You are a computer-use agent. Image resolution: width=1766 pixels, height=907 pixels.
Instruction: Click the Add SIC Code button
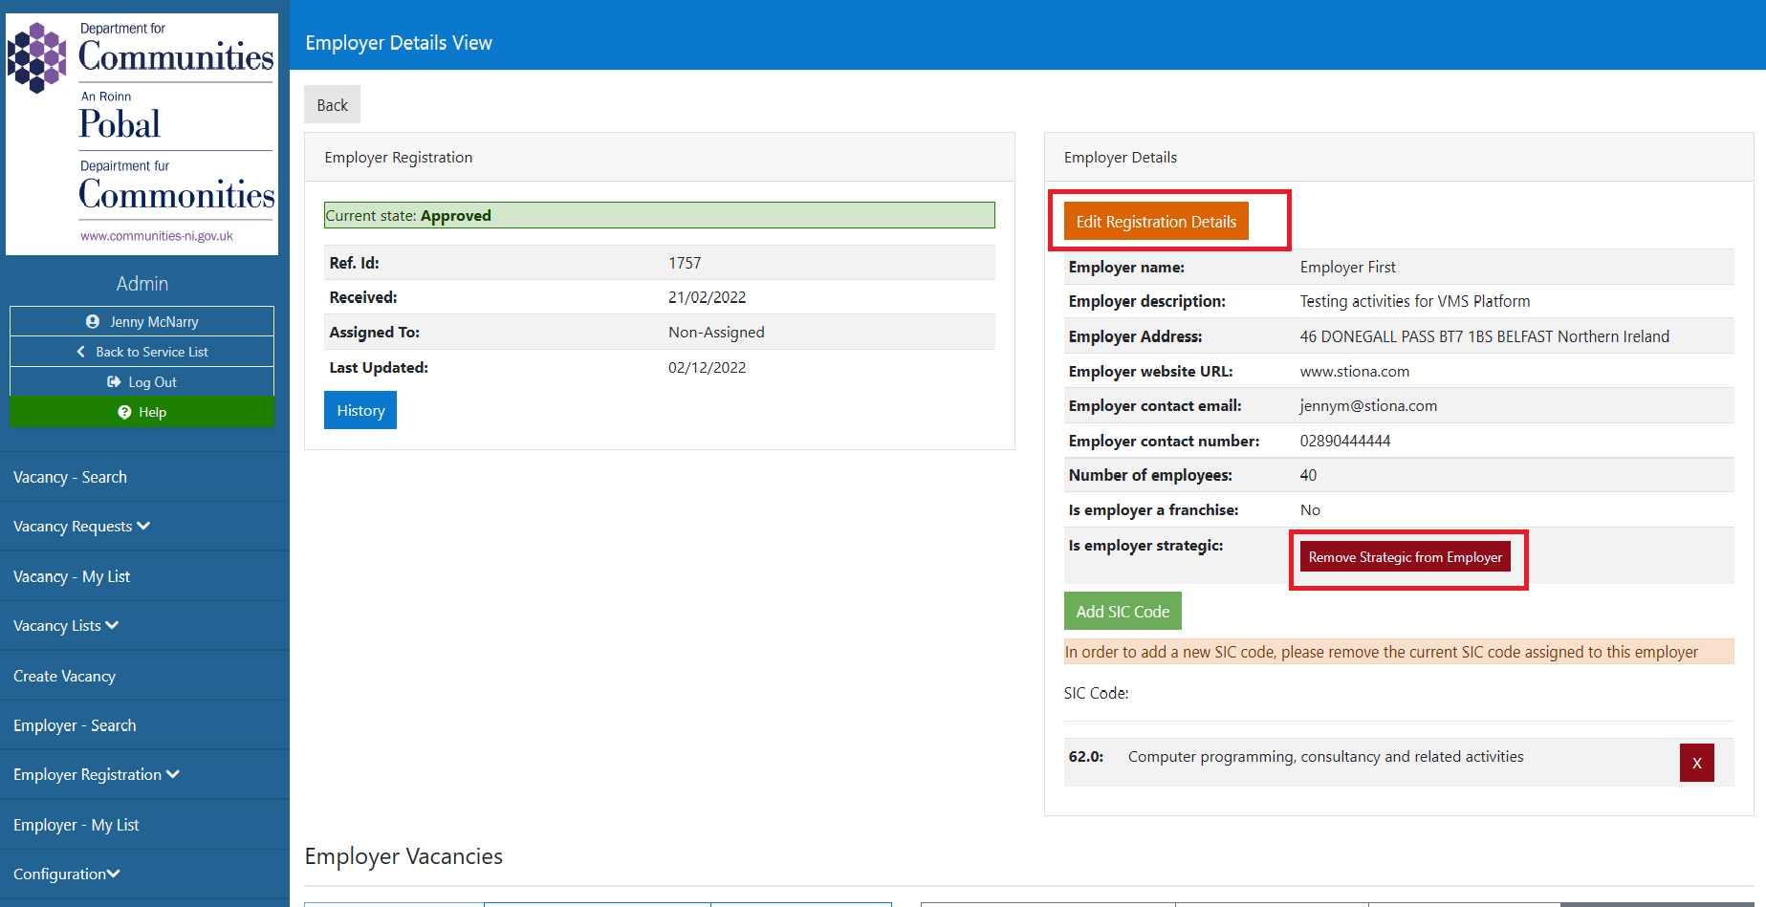[x=1123, y=612]
